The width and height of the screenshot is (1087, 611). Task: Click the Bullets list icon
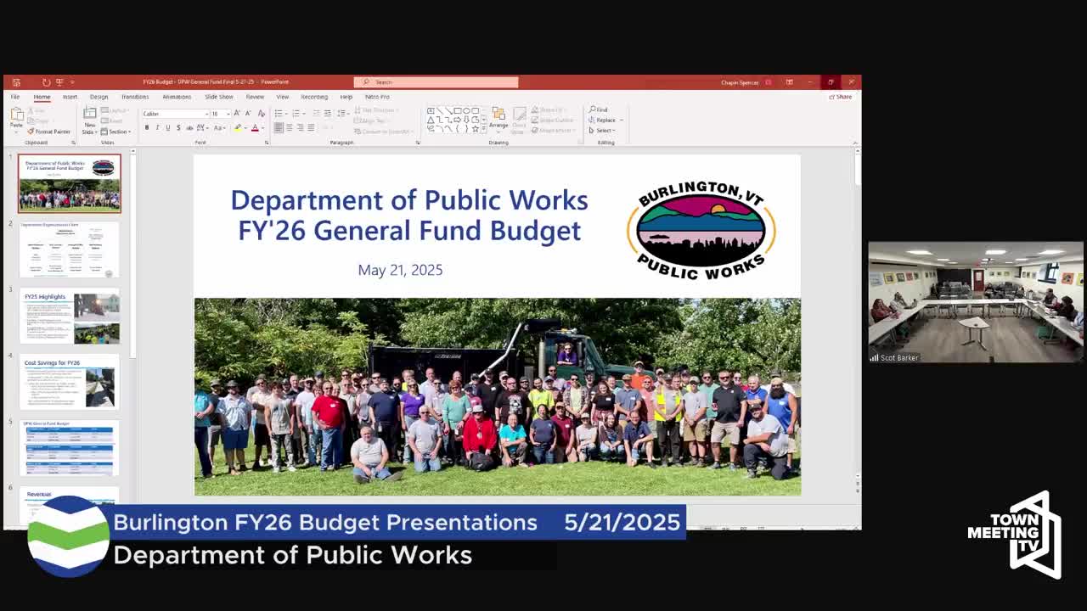pos(279,113)
